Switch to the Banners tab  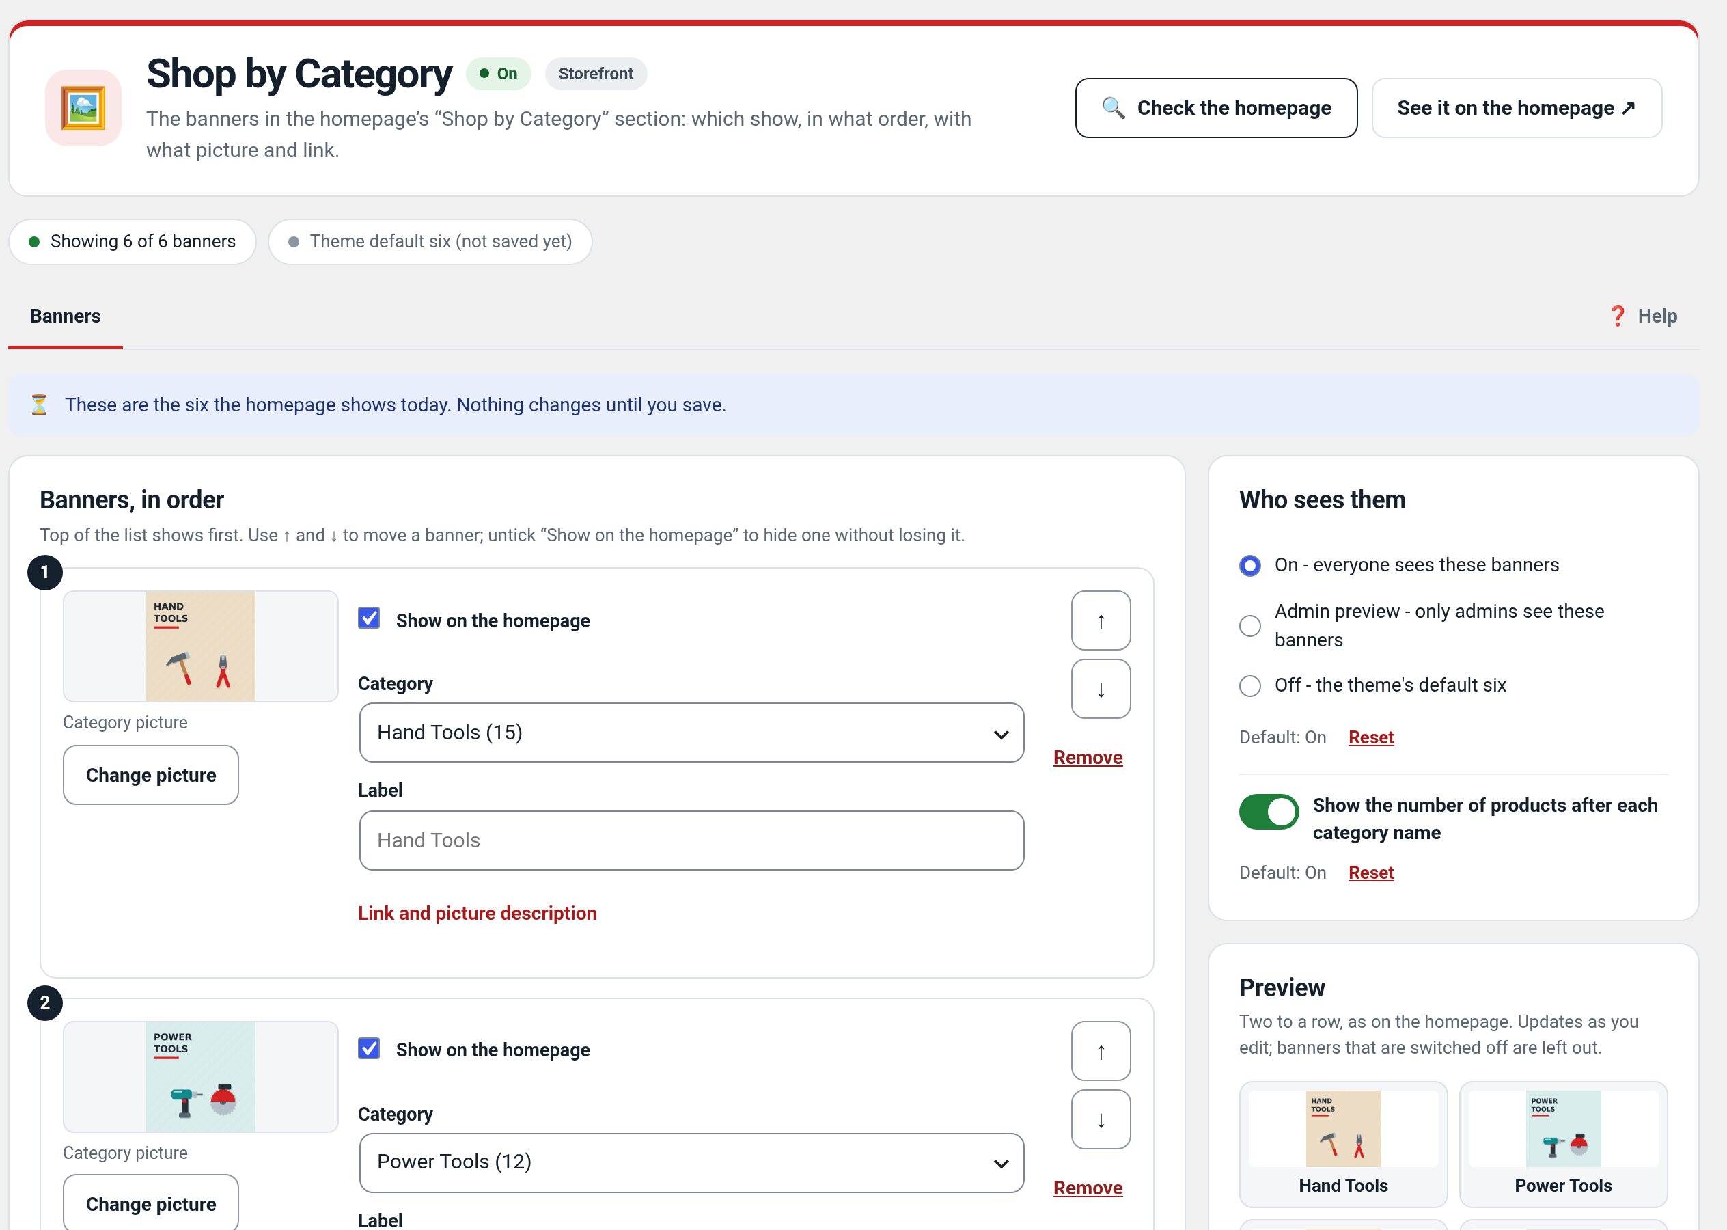point(65,316)
